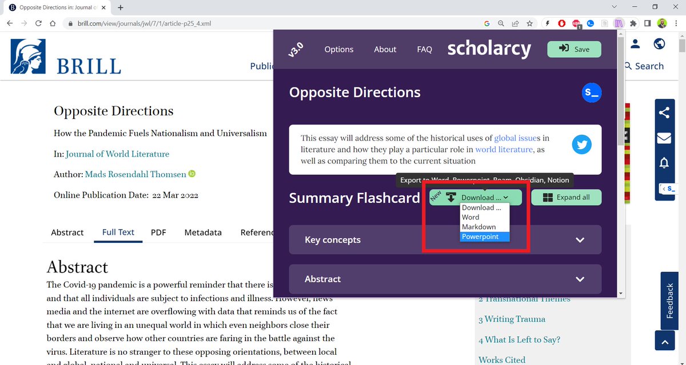Open the Feedback side button
The height and width of the screenshot is (365, 686).
point(669,300)
